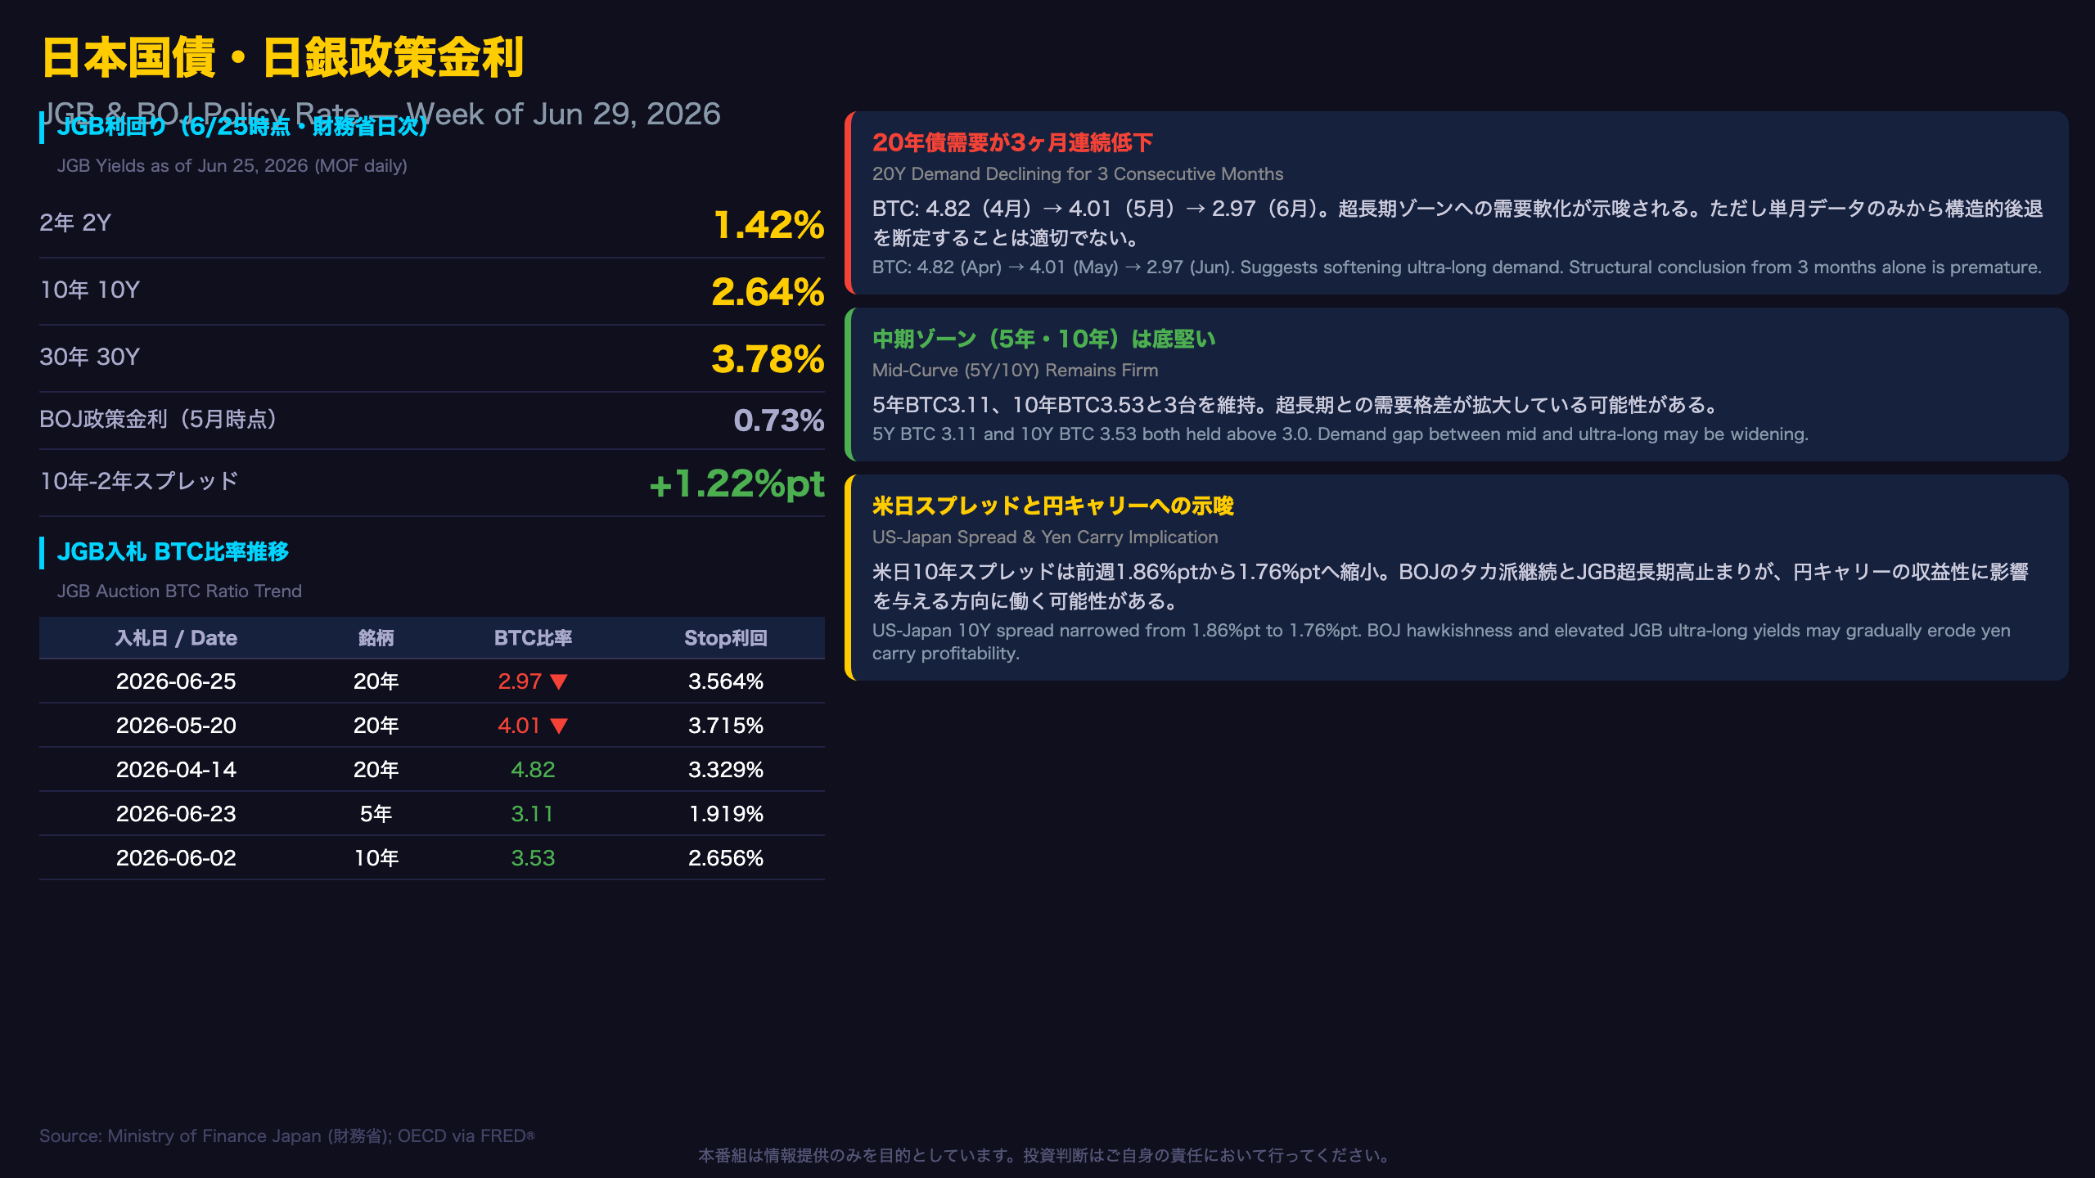Click the 入札日 / Date column header
This screenshot has width=2095, height=1178.
click(176, 638)
